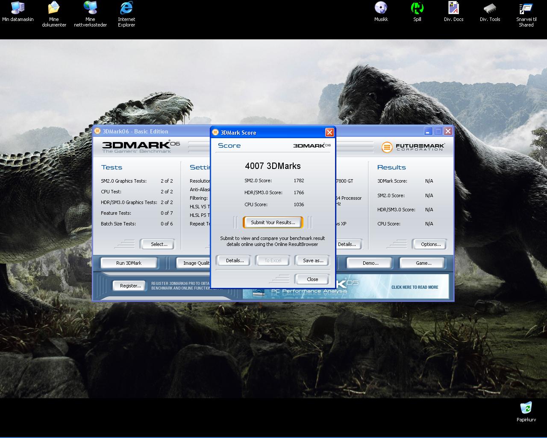This screenshot has height=438, width=547.
Task: Click the 4007 3DMarks score text
Action: (273, 166)
